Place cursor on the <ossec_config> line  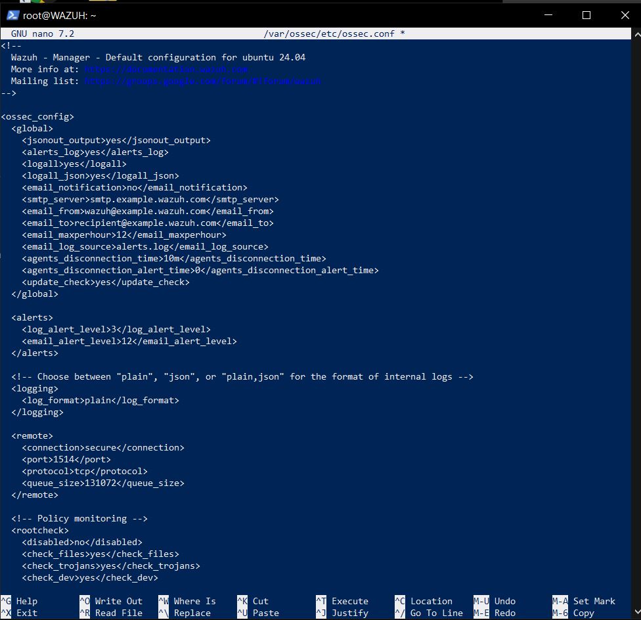point(37,116)
